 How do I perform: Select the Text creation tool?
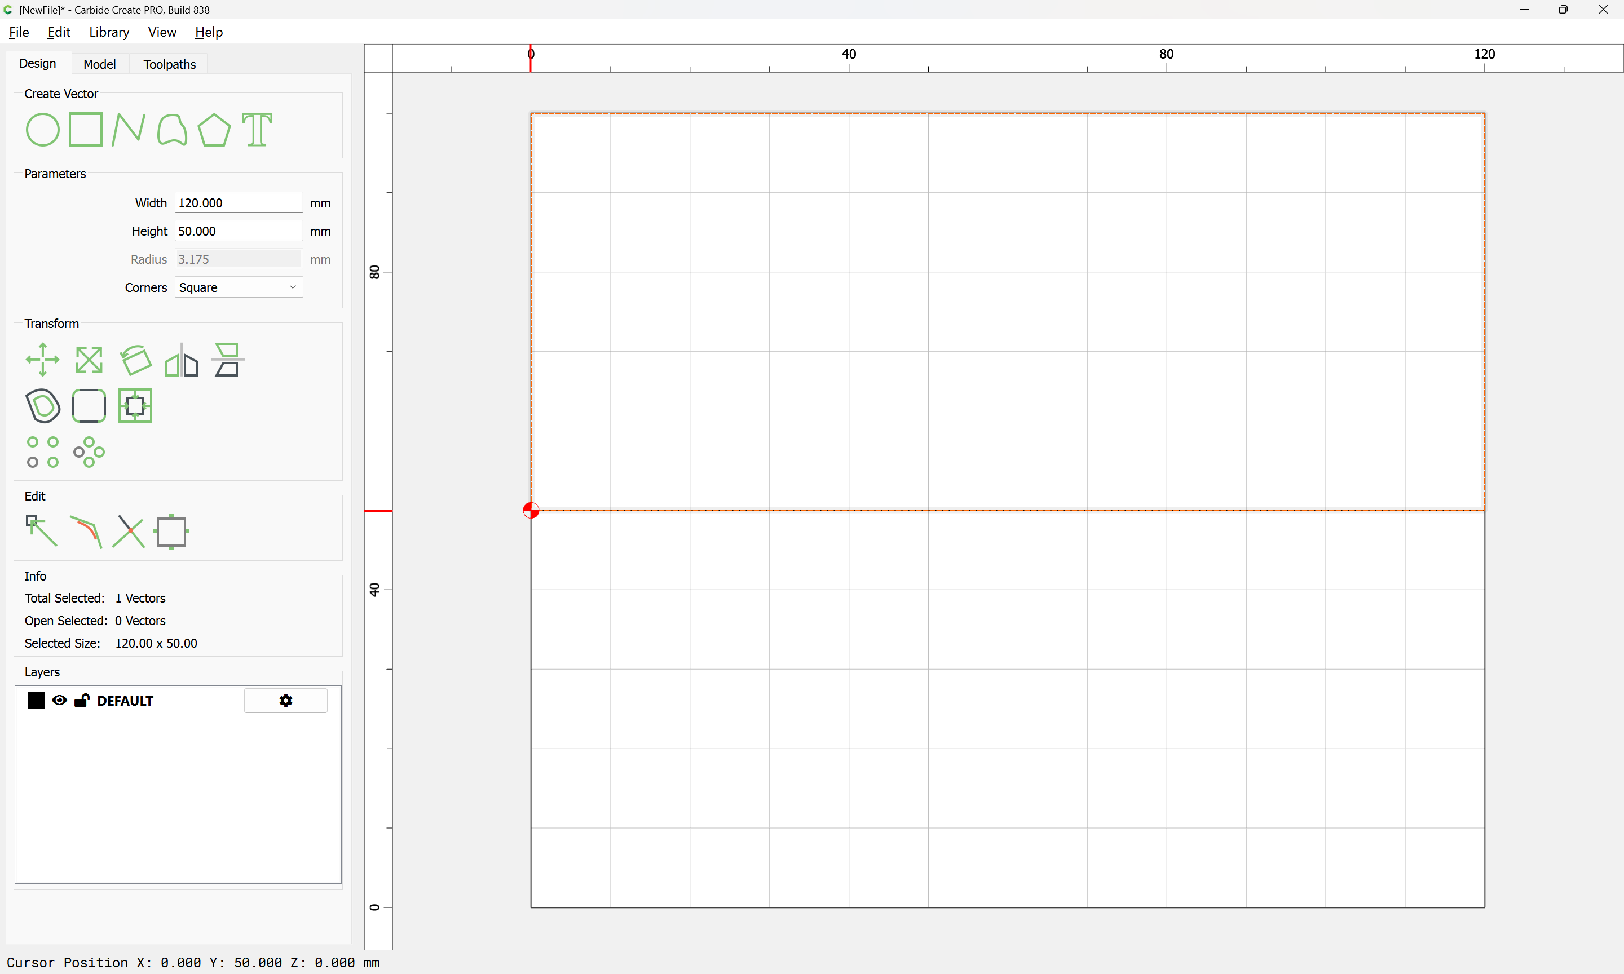pyautogui.click(x=257, y=129)
